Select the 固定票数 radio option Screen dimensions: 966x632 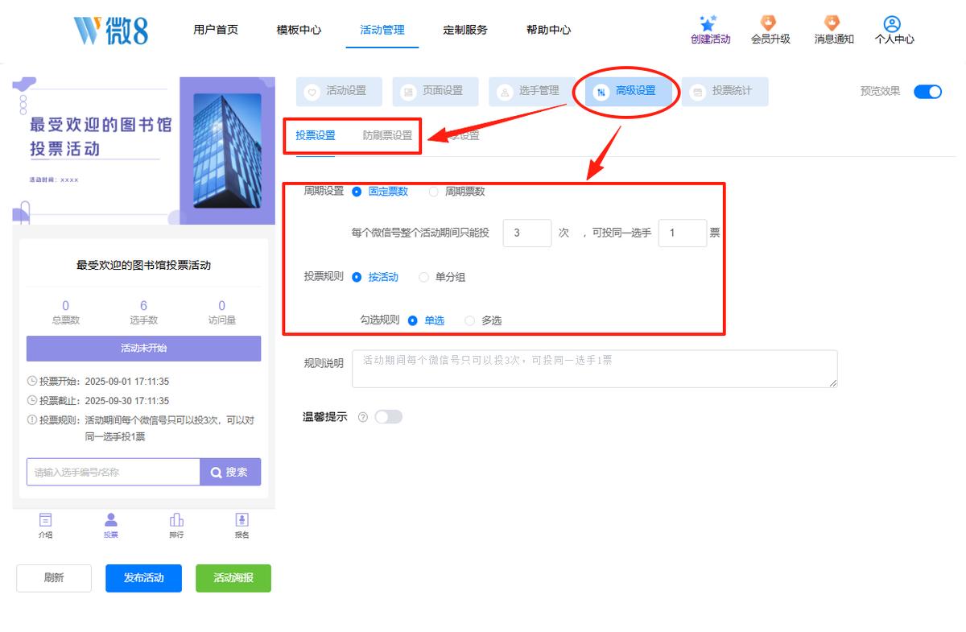[357, 192]
